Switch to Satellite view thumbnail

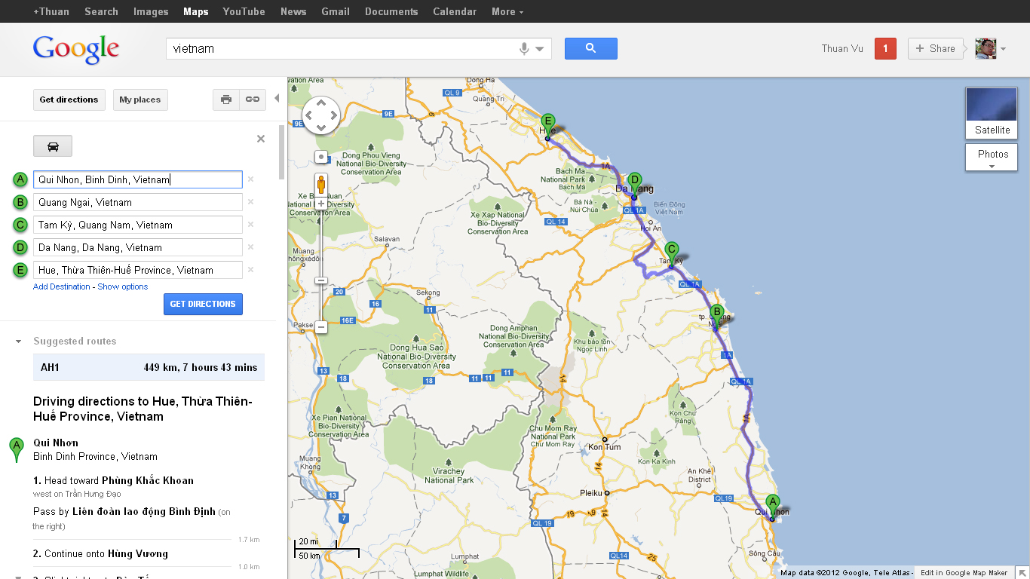(992, 113)
